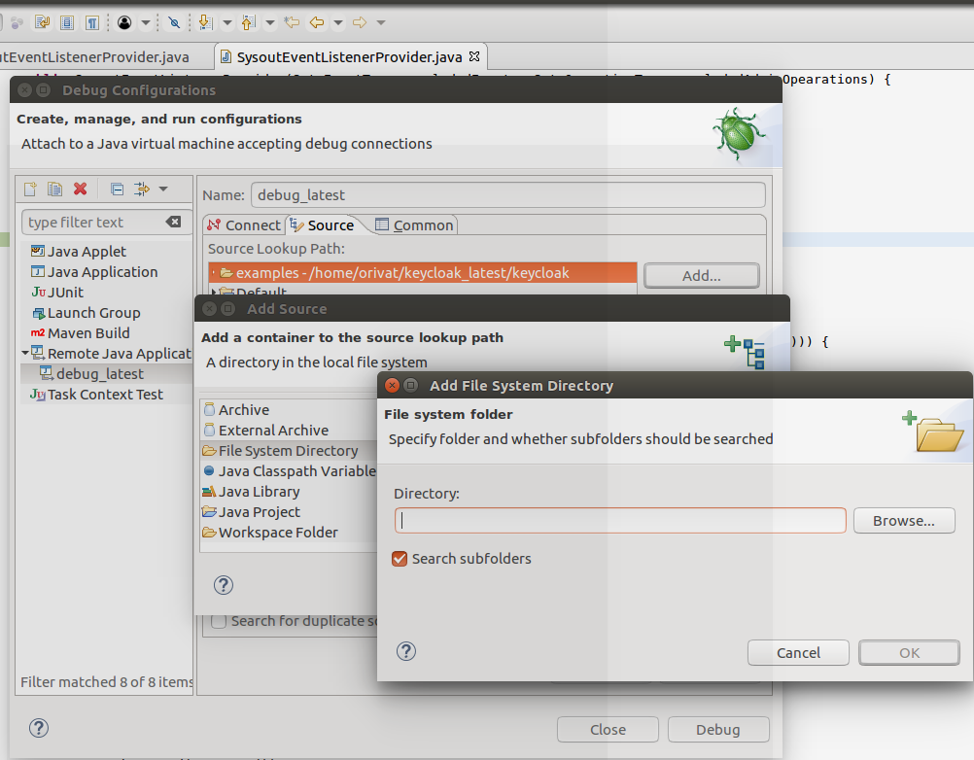Open the filter launch configurations dropdown arrow
Screen dimensions: 974x760
[x=162, y=189]
